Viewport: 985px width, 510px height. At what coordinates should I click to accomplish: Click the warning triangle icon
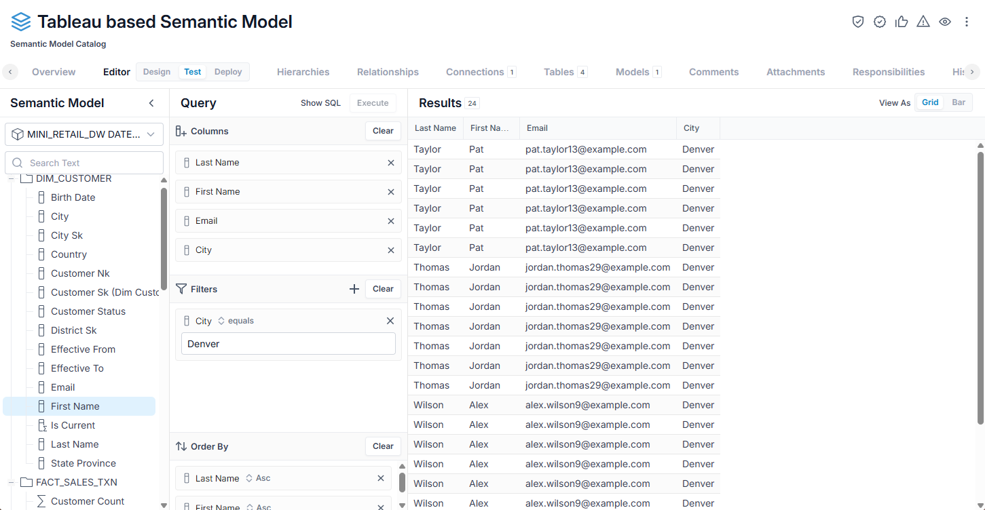tap(923, 22)
